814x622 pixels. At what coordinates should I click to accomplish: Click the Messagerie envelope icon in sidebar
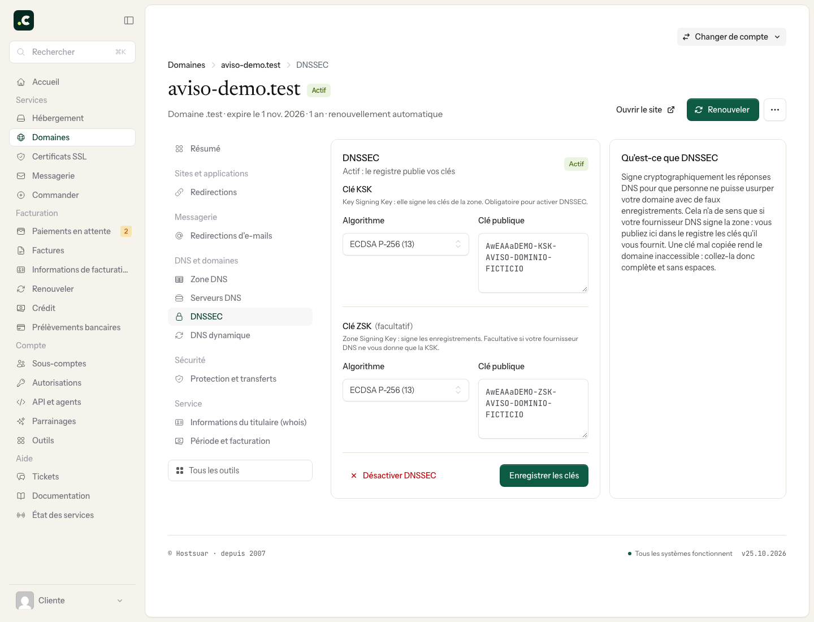pos(21,176)
